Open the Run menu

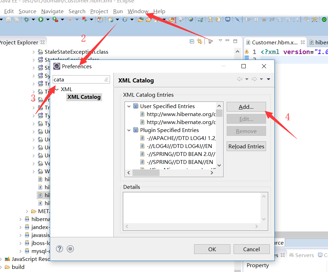click(x=118, y=11)
